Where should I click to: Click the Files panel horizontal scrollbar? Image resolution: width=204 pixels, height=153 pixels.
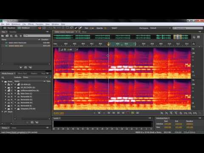pyautogui.click(x=25, y=64)
